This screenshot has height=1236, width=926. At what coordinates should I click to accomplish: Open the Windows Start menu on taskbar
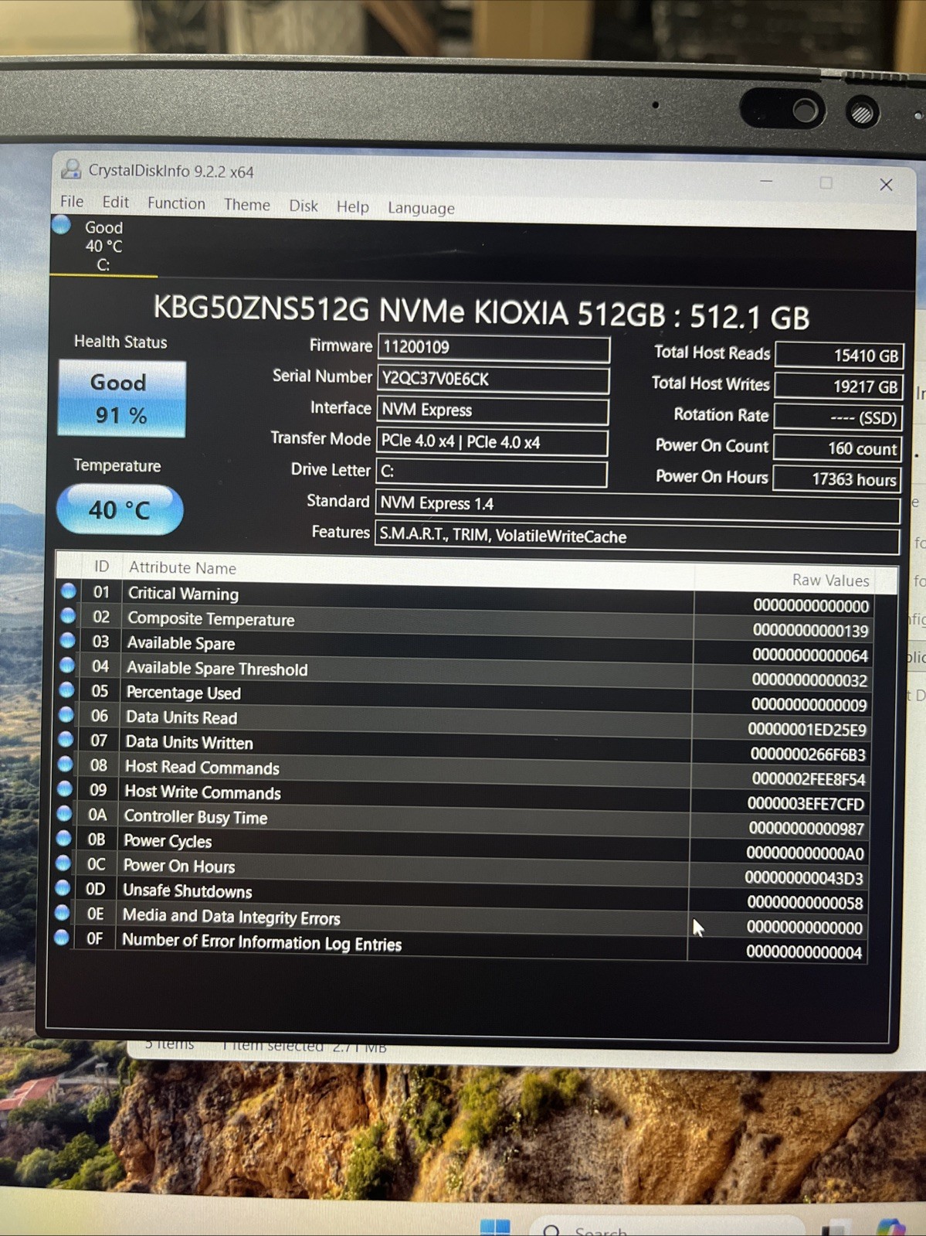tap(495, 1227)
